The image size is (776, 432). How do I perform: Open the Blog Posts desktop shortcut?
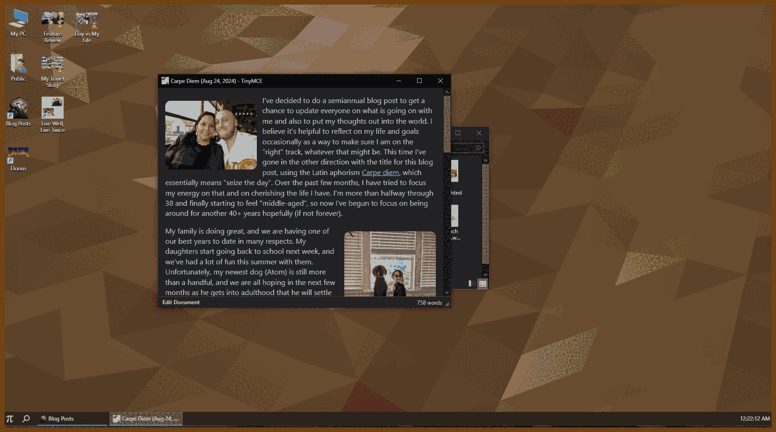point(18,111)
